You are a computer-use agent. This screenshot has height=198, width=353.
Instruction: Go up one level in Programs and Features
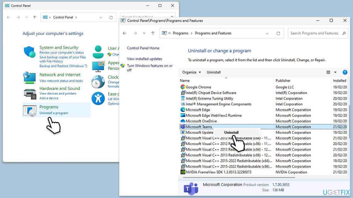coord(153,33)
